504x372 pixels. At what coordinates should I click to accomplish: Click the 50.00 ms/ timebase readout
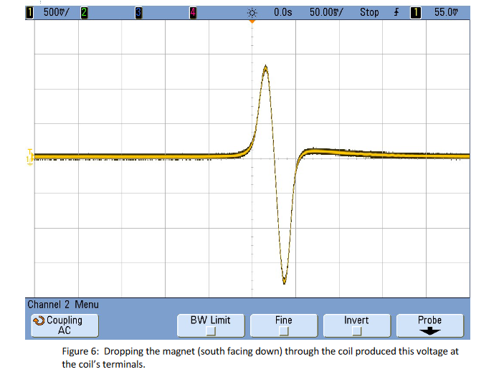326,12
